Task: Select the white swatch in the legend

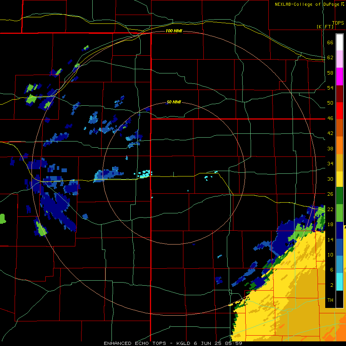Action: pyautogui.click(x=339, y=42)
